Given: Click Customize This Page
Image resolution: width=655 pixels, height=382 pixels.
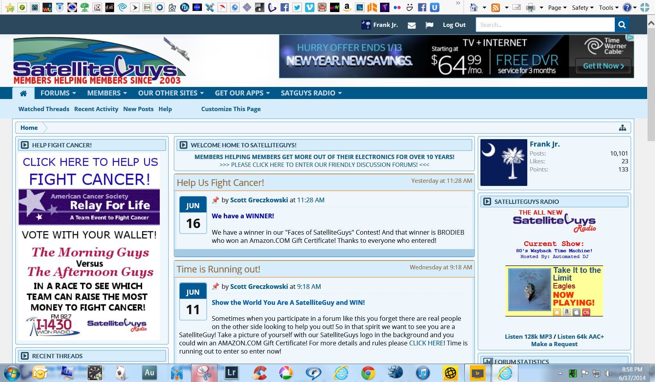Looking at the screenshot, I should tap(231, 109).
